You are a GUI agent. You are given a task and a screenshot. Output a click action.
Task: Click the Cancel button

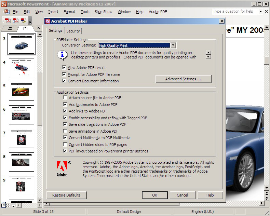point(183,195)
